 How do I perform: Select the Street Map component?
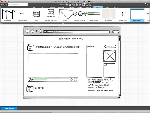pyautogui.click(x=108, y=15)
